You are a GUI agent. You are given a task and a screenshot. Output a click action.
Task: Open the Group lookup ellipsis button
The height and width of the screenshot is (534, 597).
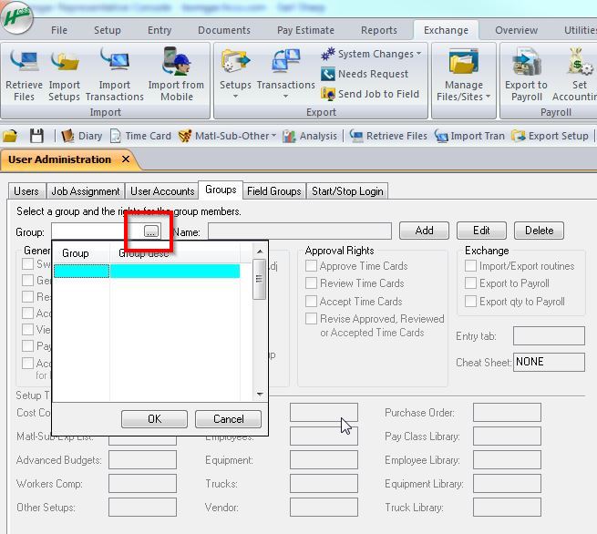click(x=151, y=231)
